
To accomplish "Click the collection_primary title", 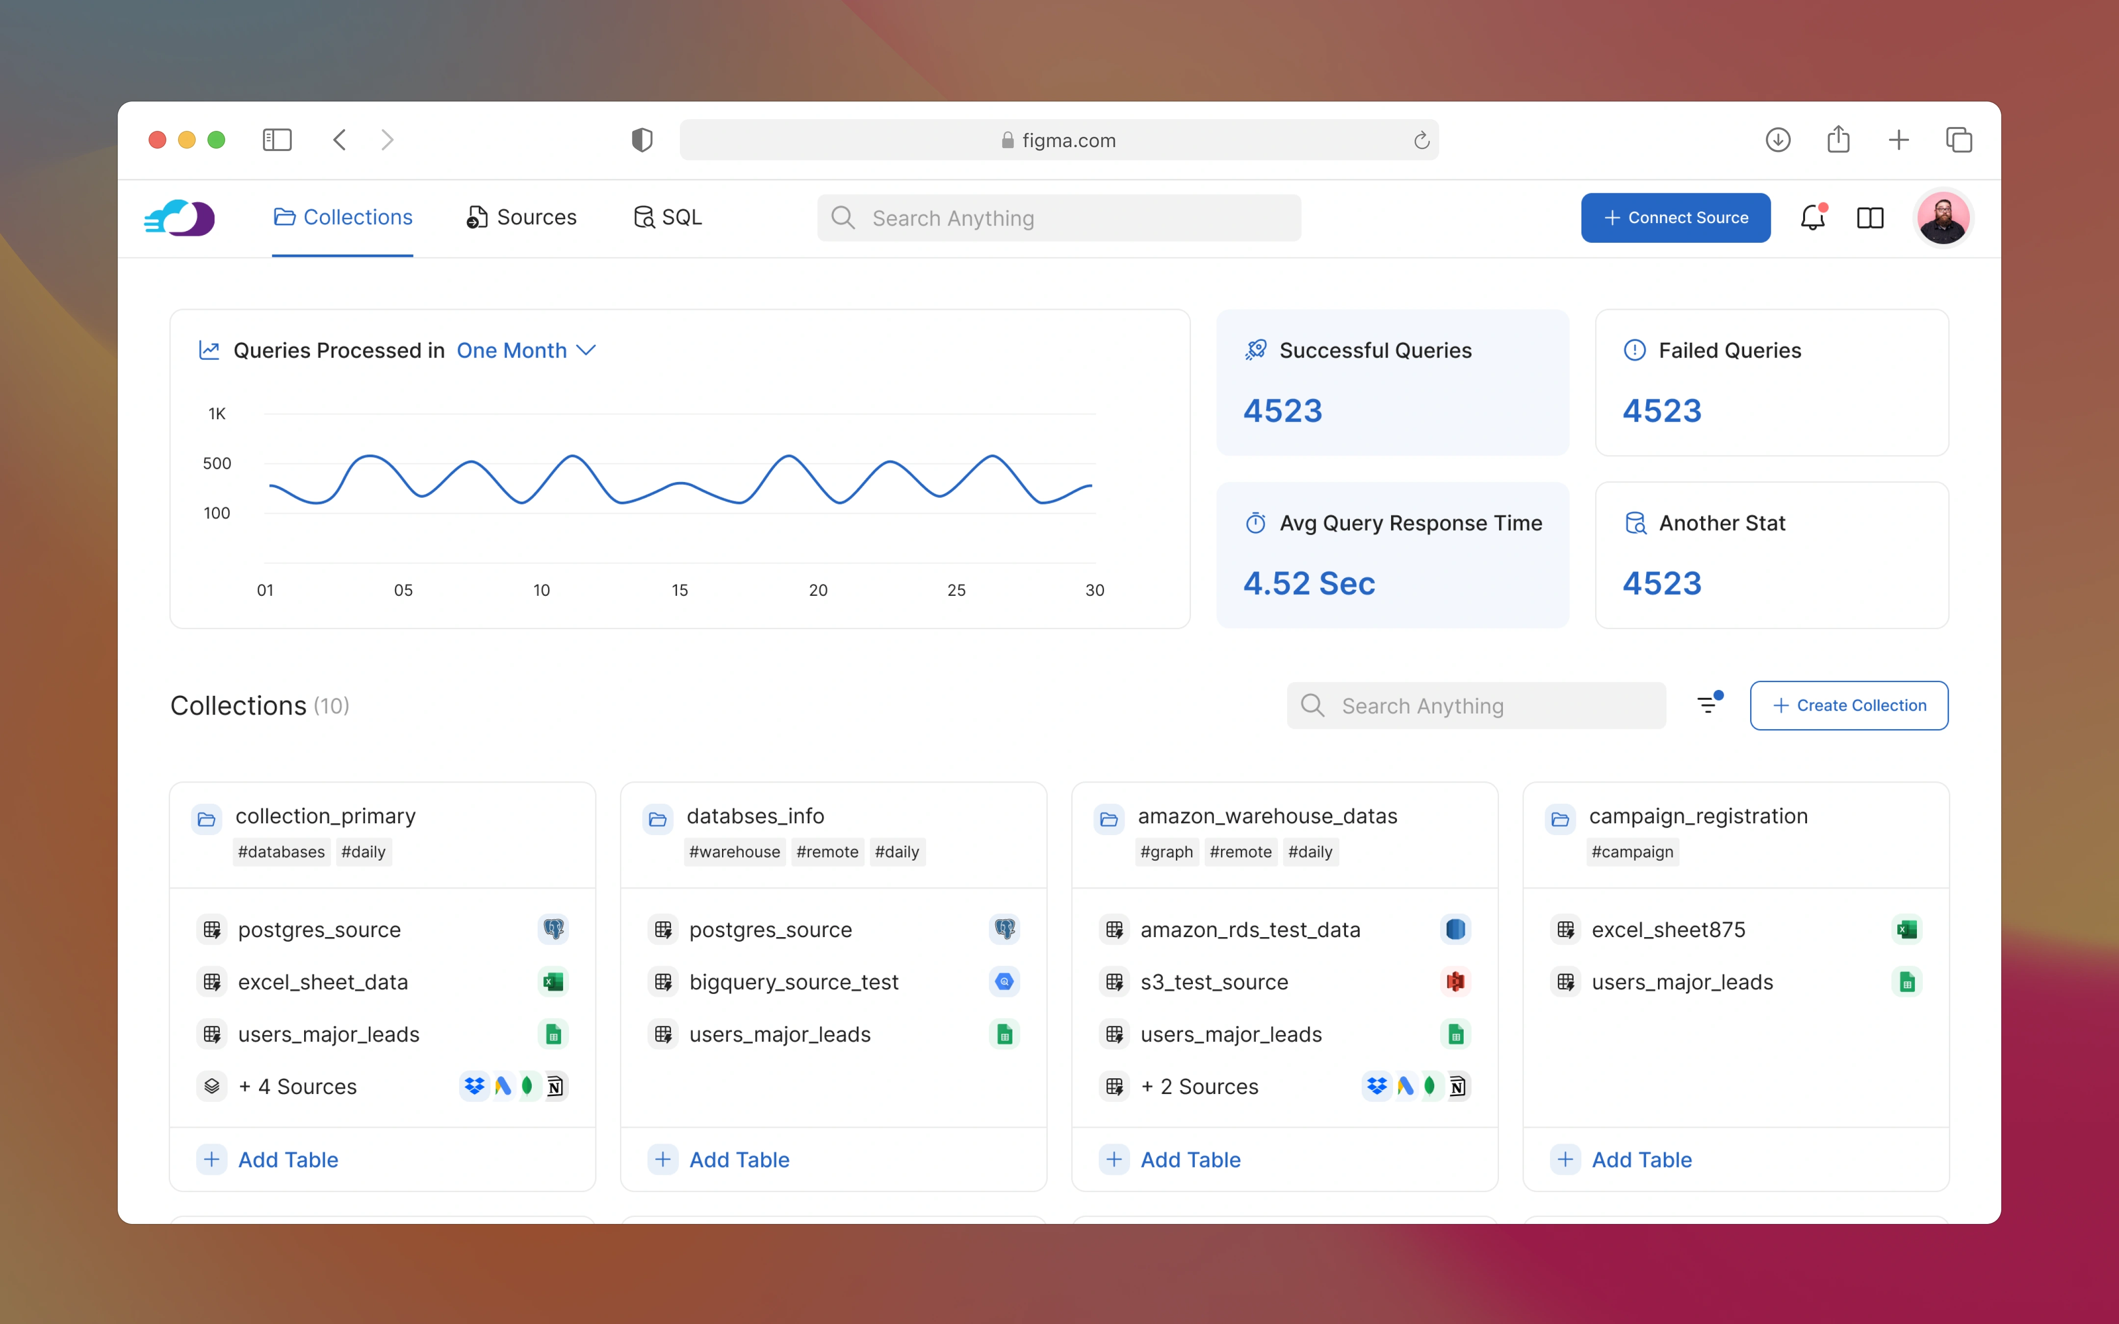I will (x=325, y=816).
